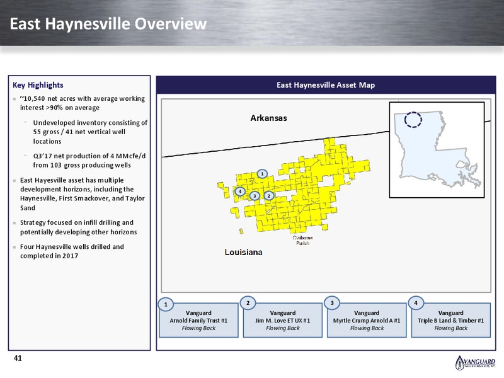
Task: Click the 'East Hayesville asset has multiple' bullet
Action: pyautogui.click(x=83, y=194)
